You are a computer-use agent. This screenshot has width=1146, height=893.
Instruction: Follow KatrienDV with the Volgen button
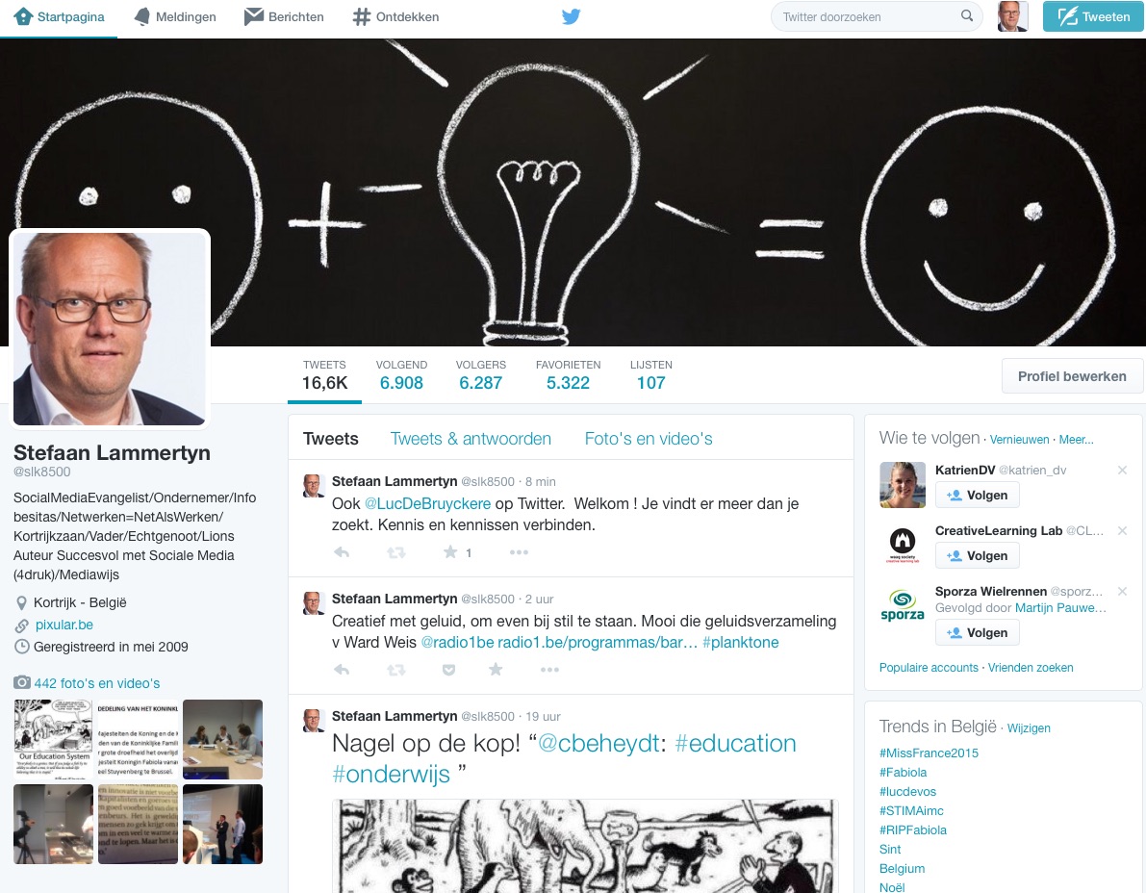coord(978,495)
